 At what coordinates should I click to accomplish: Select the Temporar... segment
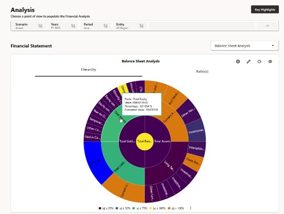(x=97, y=121)
